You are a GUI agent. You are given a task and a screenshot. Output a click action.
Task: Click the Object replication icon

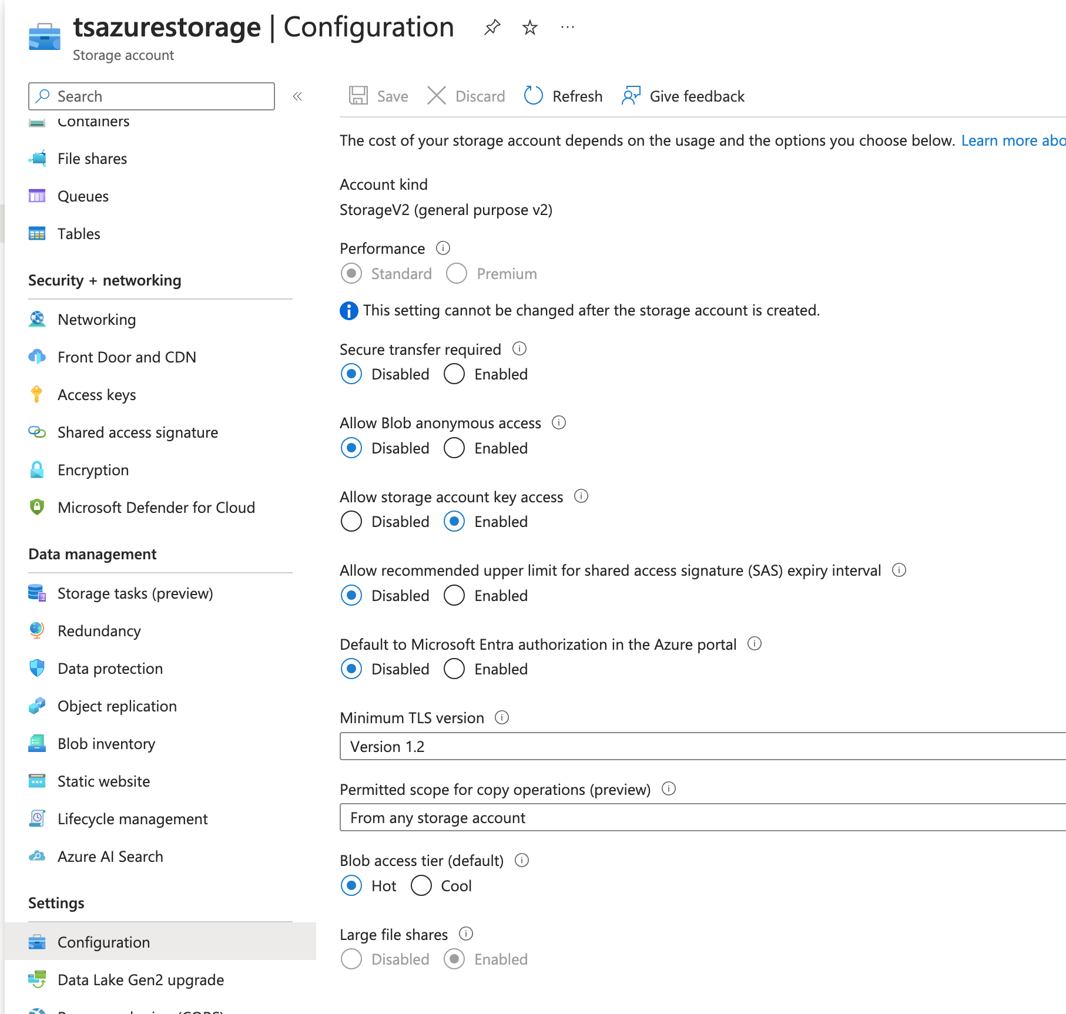pyautogui.click(x=37, y=706)
